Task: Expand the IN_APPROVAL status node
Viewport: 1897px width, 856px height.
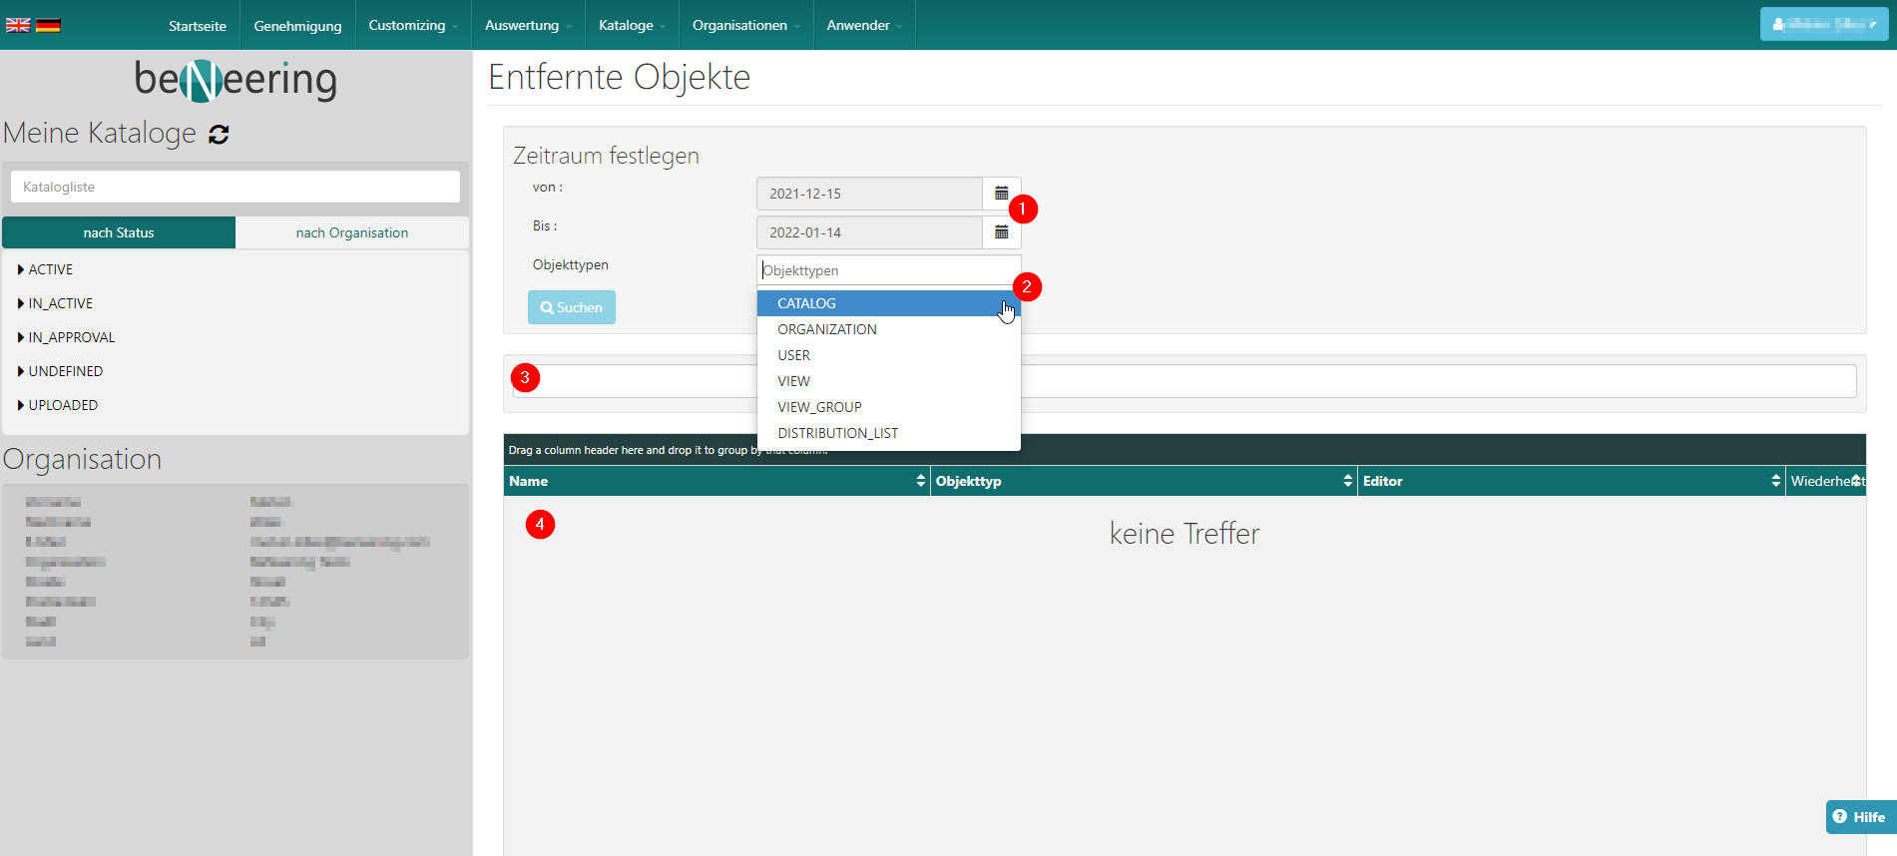Action: (21, 337)
